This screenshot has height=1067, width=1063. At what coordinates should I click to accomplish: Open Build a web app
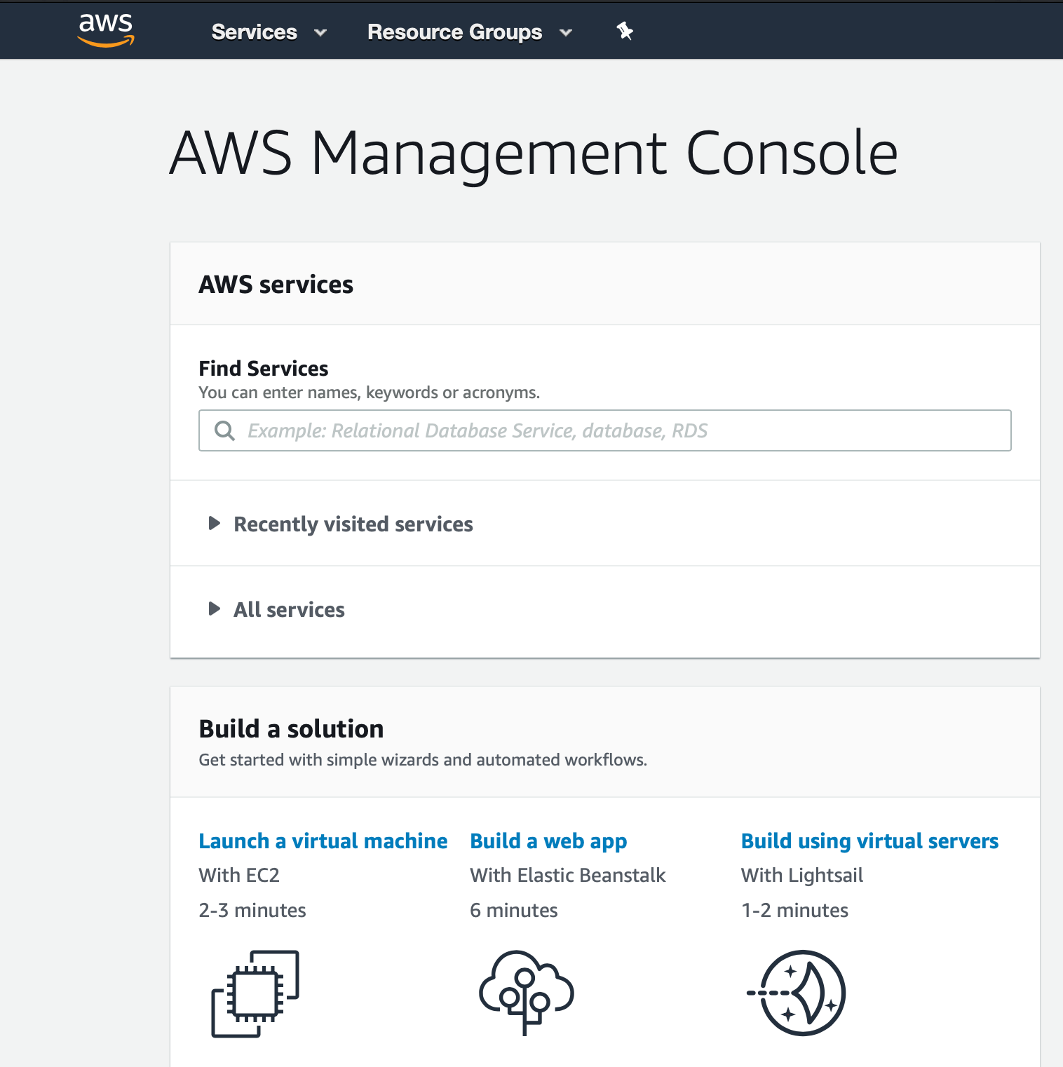(x=548, y=841)
